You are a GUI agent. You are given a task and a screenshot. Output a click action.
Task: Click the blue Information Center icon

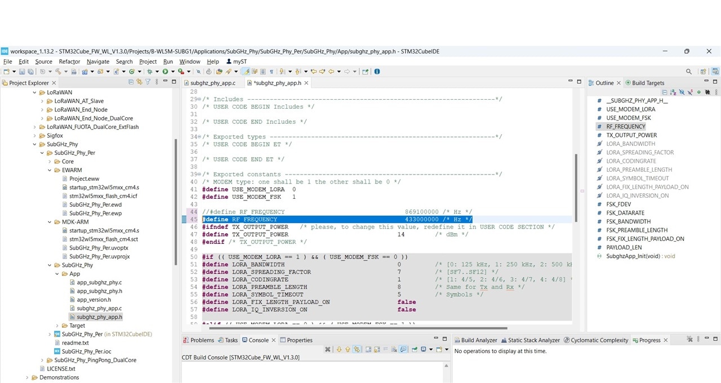[x=377, y=72]
